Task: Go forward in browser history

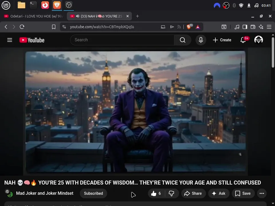Action: pyautogui.click(x=14, y=27)
